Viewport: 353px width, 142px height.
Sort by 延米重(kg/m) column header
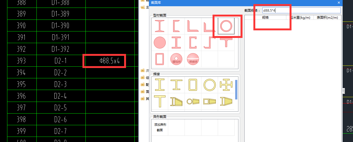(300, 18)
